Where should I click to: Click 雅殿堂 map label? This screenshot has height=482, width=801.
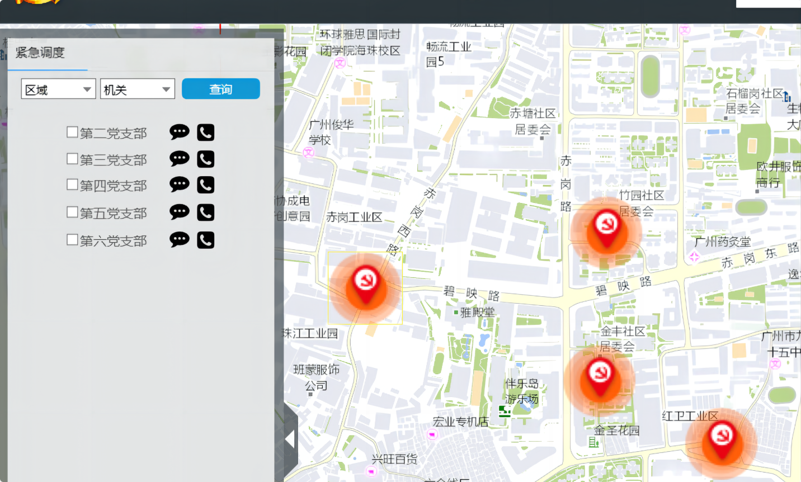click(477, 312)
